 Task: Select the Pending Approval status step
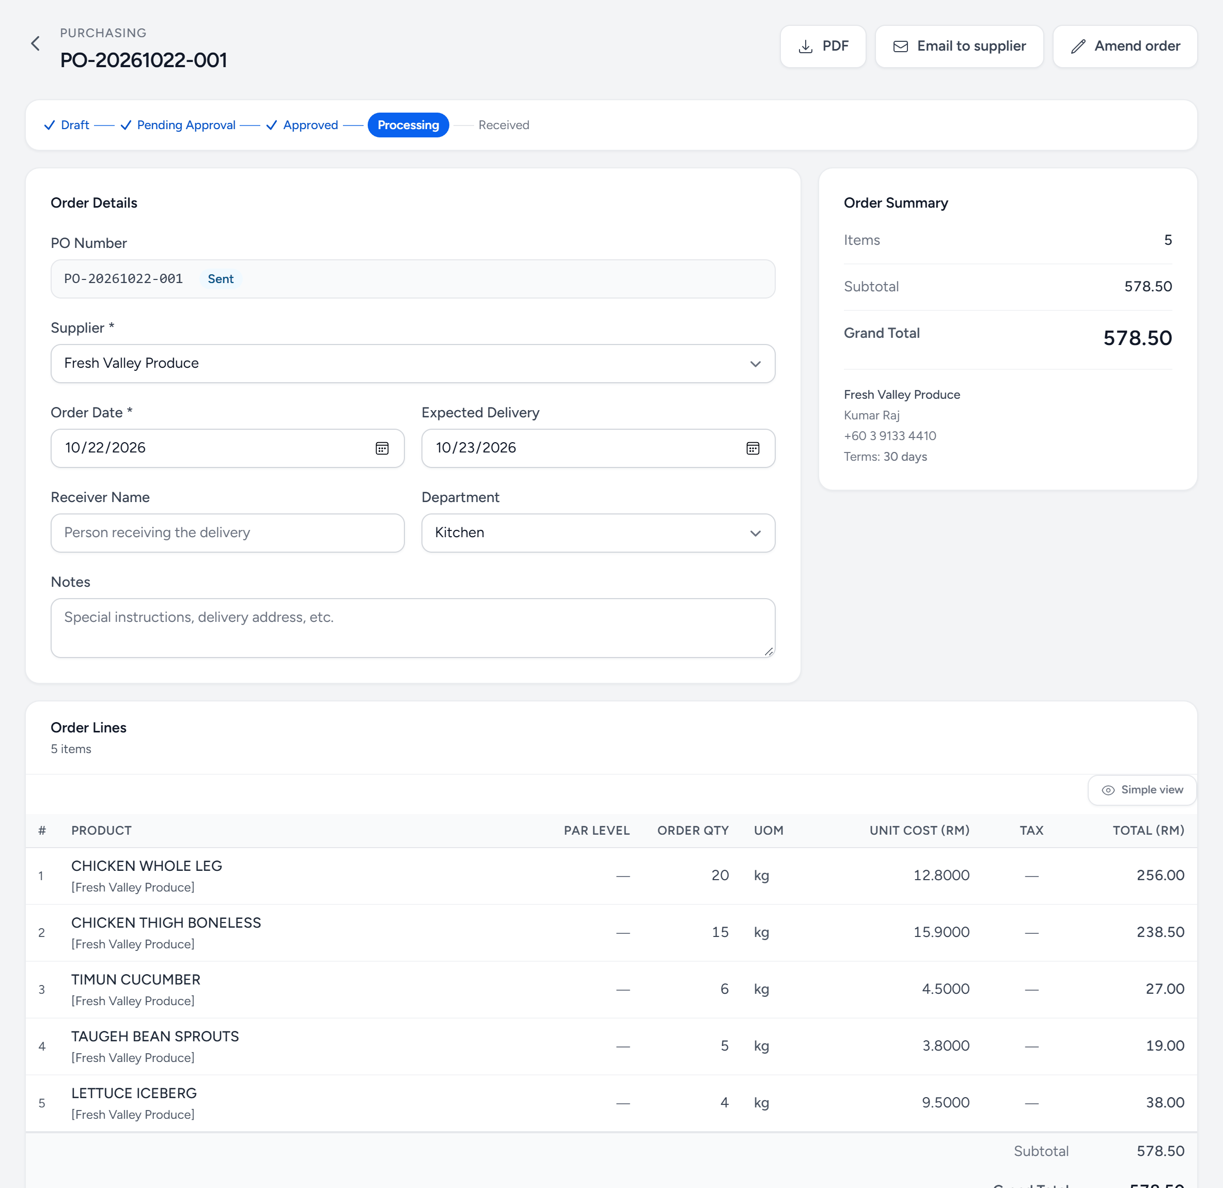click(178, 125)
